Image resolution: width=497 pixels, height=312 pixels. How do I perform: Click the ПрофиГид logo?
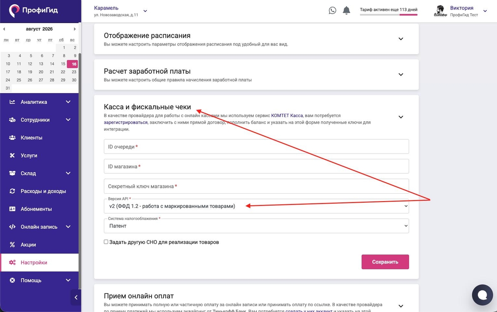(x=34, y=11)
